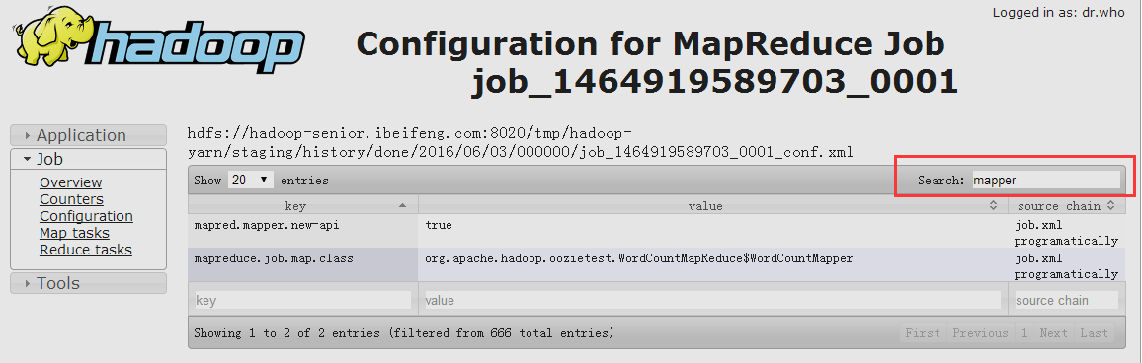Screen dimensions: 1142x363
Task: Sort by the value column arrows
Action: pos(993,206)
